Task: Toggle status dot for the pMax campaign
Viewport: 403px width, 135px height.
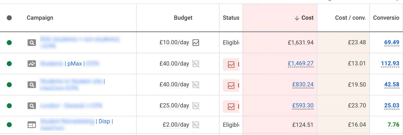Action: coord(9,64)
